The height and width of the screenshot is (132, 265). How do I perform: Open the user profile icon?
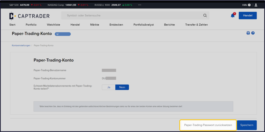pos(256,5)
